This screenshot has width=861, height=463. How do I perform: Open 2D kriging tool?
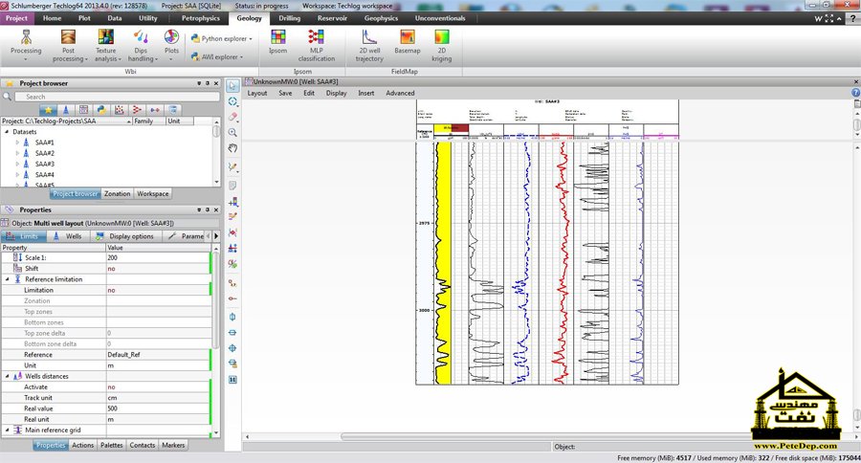[441, 45]
